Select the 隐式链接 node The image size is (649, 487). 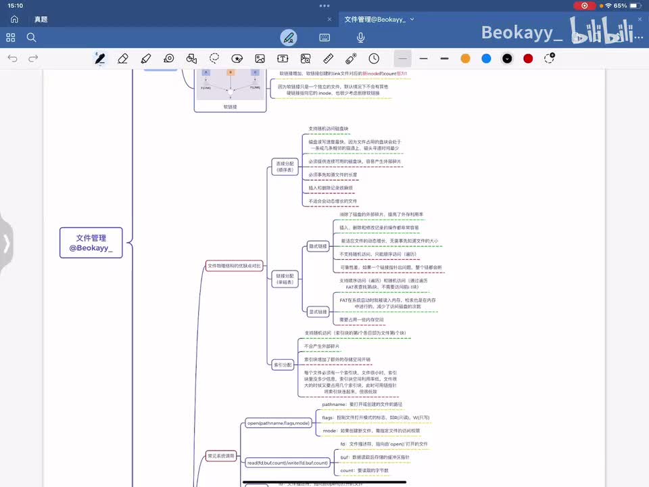point(318,246)
